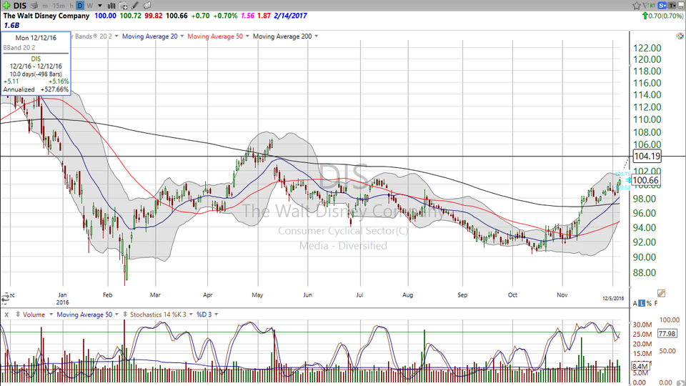Click the flag icon at top right

[645, 5]
